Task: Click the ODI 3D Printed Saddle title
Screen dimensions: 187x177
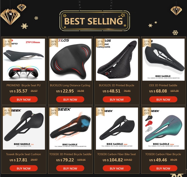Action: (x=163, y=85)
